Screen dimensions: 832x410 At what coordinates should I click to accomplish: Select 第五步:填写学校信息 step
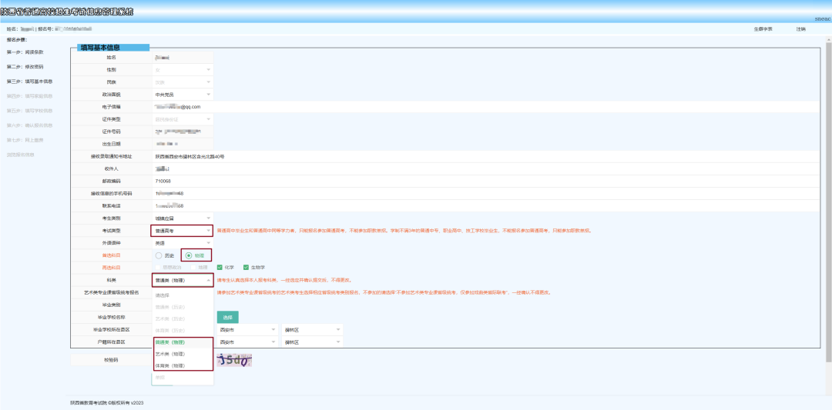click(30, 111)
